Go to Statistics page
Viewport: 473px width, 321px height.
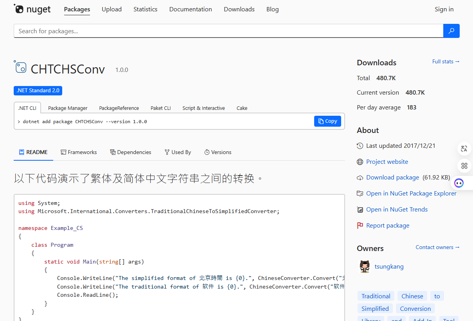146,9
